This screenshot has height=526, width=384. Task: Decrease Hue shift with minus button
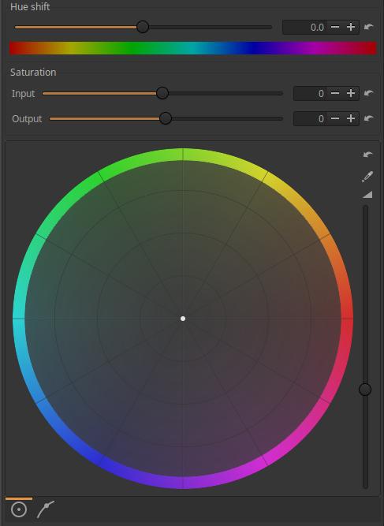point(335,27)
